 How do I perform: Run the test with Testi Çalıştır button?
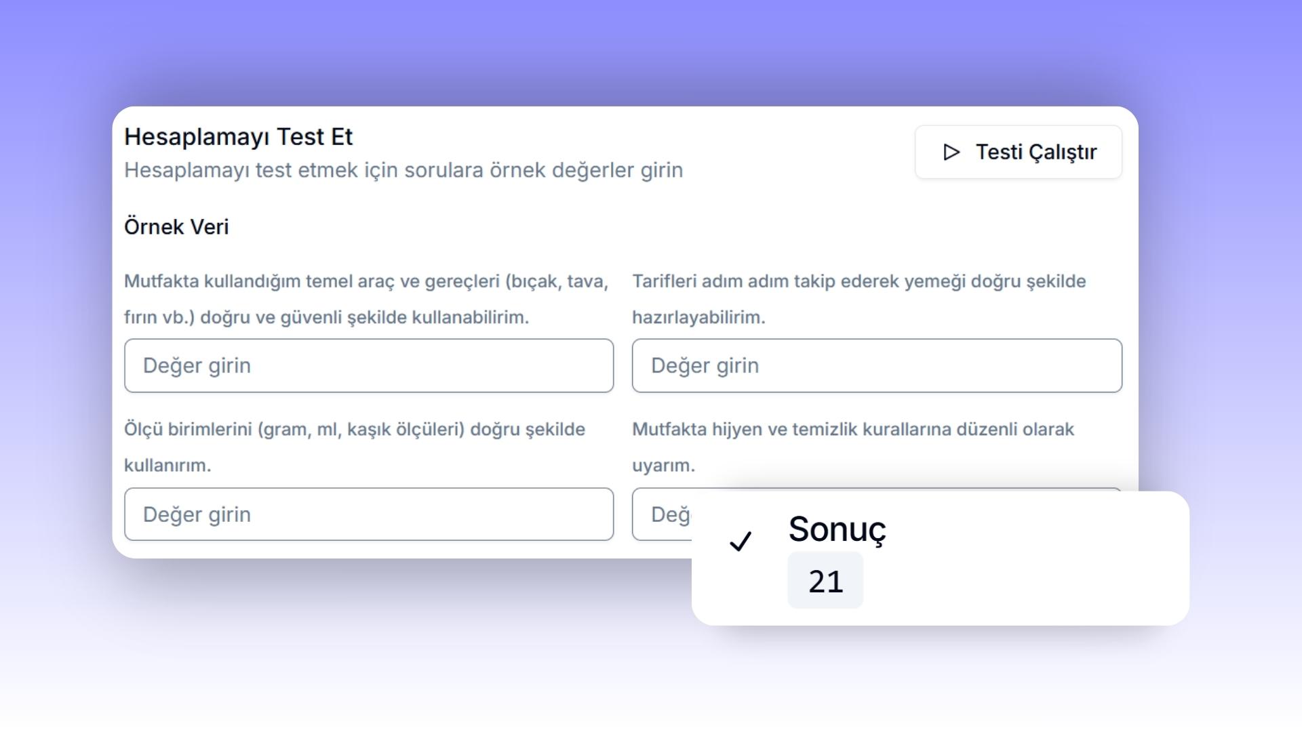click(x=1018, y=152)
